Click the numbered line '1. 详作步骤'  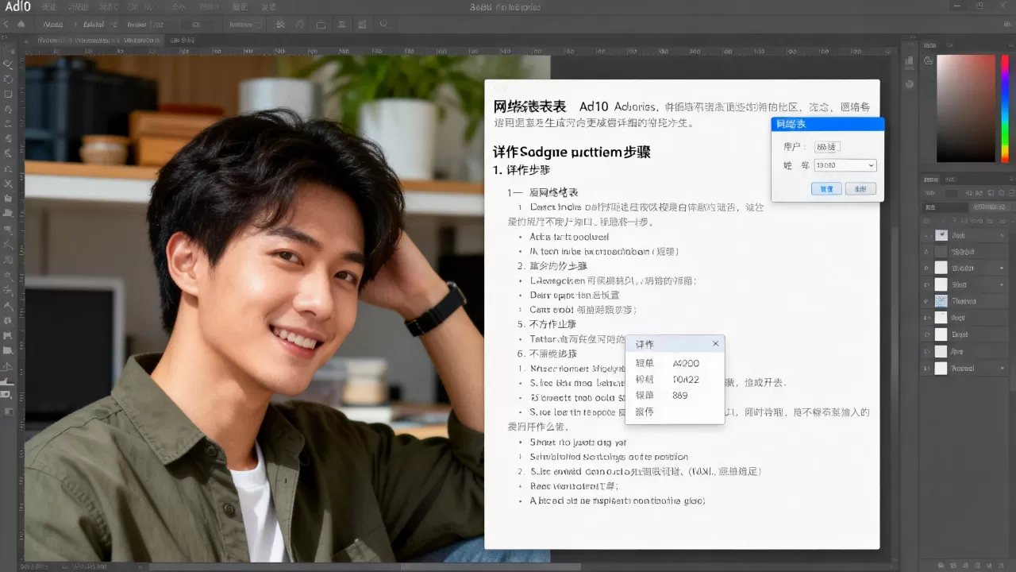(x=521, y=170)
